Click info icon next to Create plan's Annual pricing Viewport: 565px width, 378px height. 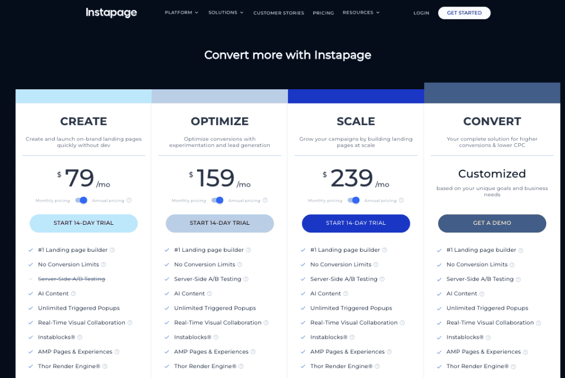coord(129,200)
